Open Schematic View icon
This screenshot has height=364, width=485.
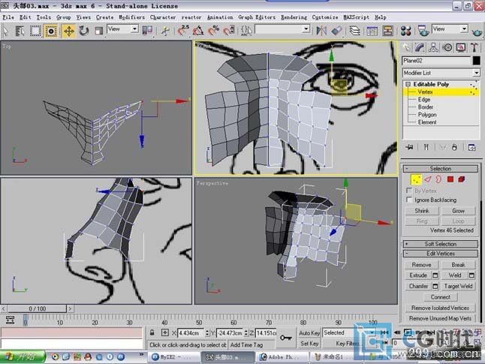click(x=387, y=31)
